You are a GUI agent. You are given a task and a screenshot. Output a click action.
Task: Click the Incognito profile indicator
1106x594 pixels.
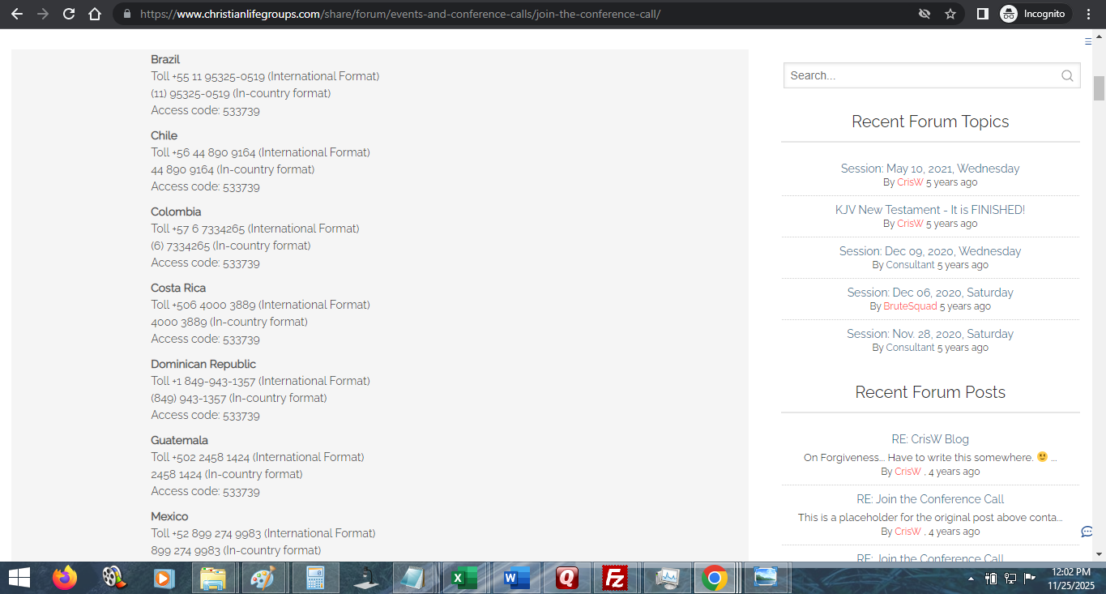(x=1033, y=14)
